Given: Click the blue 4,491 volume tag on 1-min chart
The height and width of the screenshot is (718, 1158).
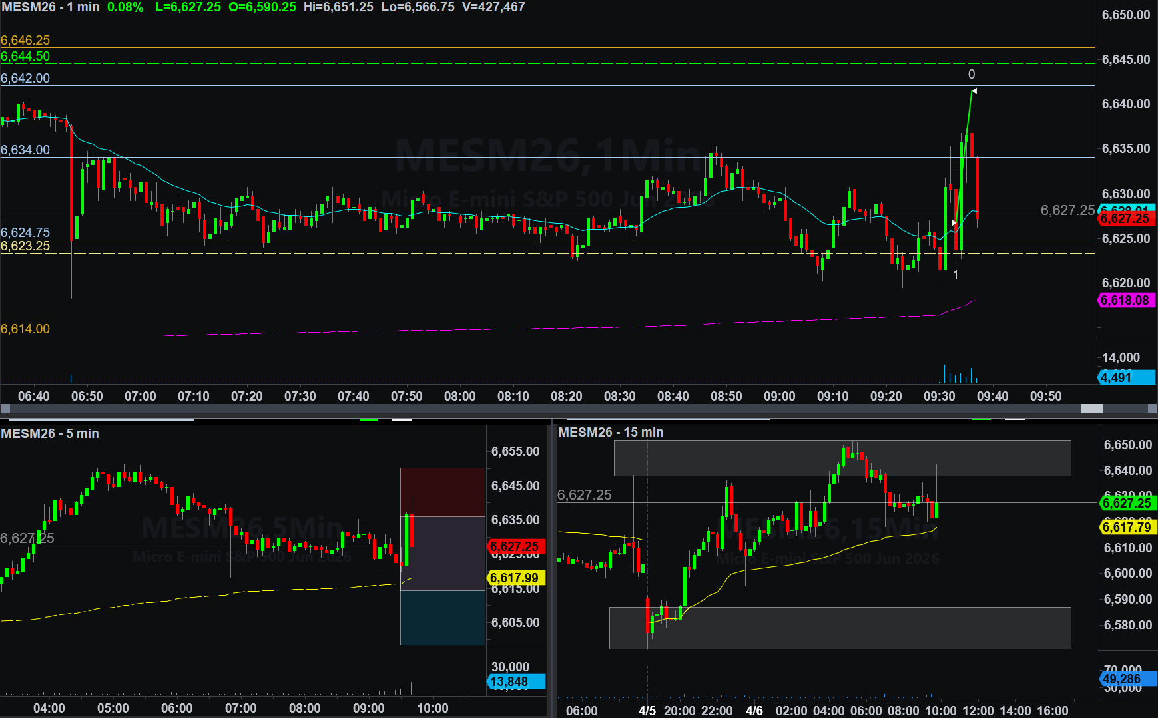Looking at the screenshot, I should [1125, 378].
